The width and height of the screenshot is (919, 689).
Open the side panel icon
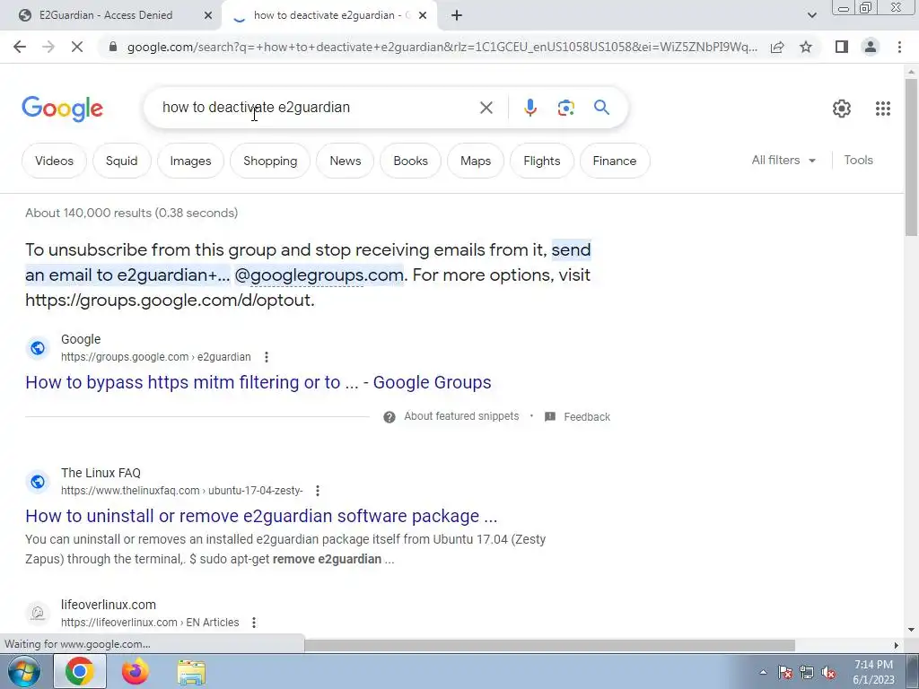pyautogui.click(x=842, y=47)
